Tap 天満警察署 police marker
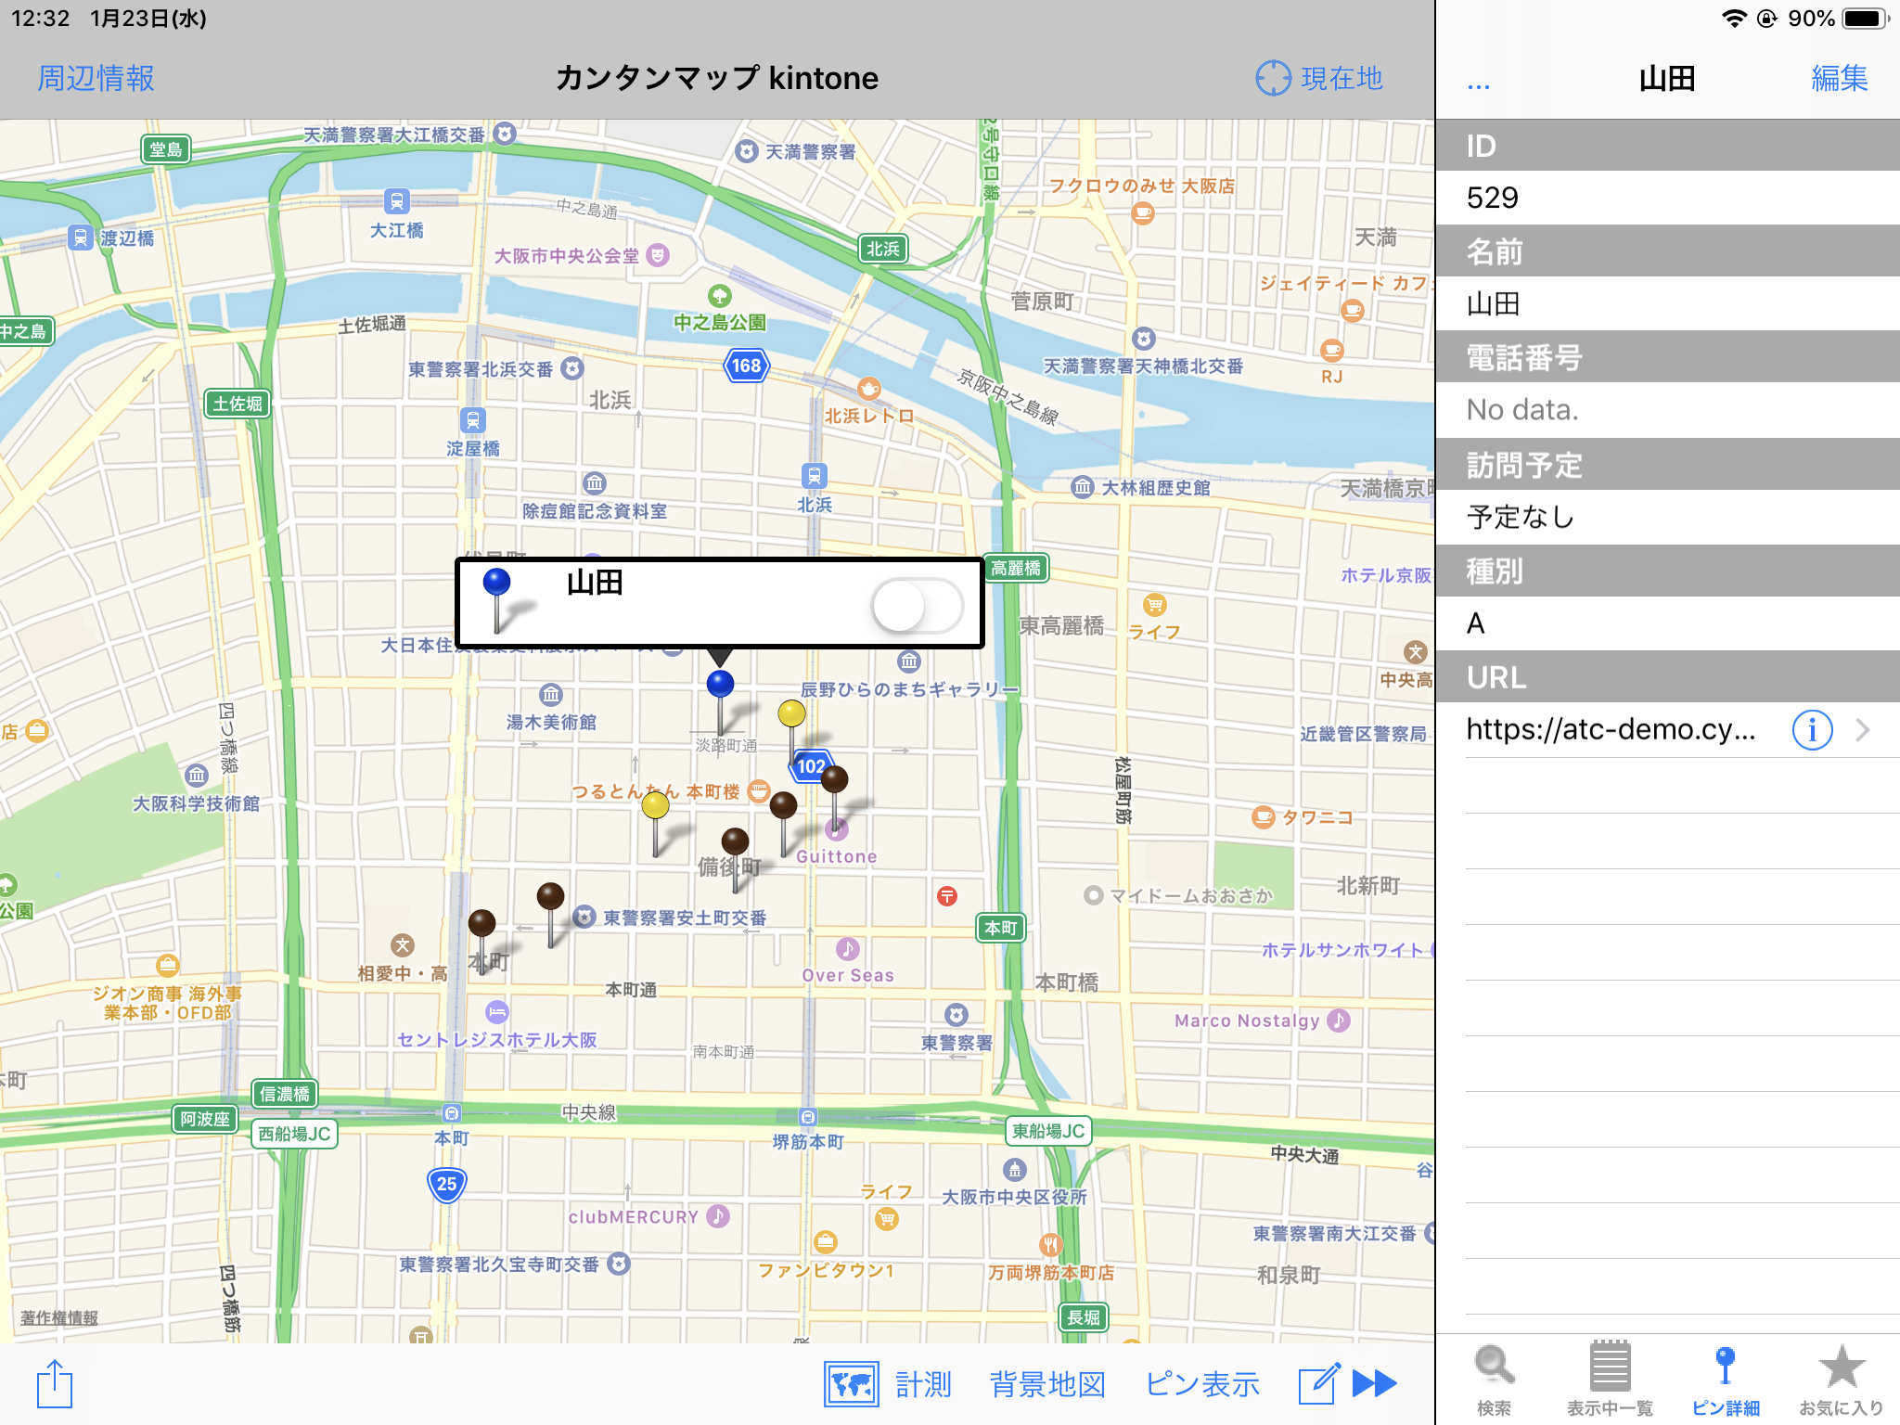Viewport: 1900px width, 1425px height. click(747, 151)
